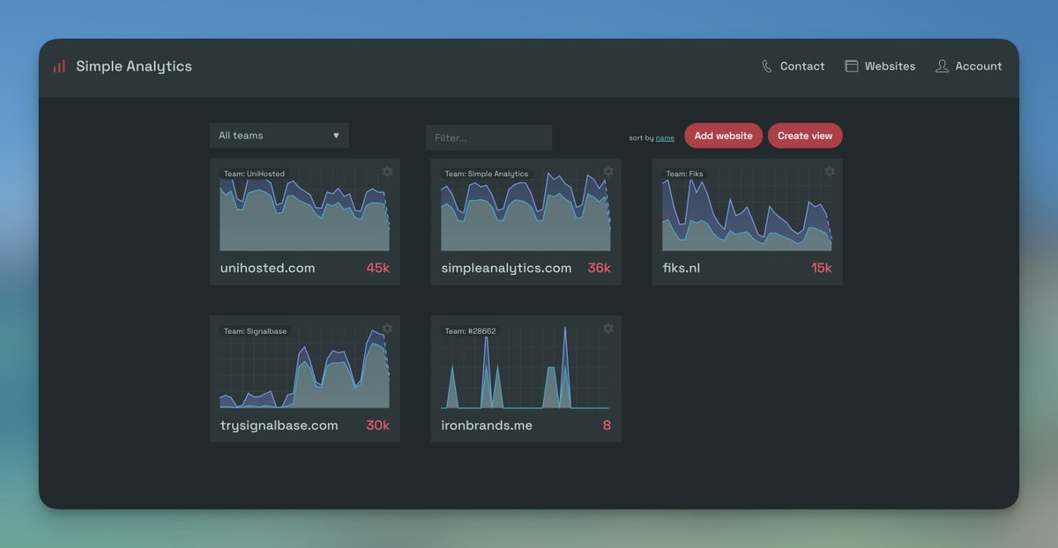This screenshot has height=548, width=1058.
Task: Open the unihosted.com site link
Action: point(267,268)
